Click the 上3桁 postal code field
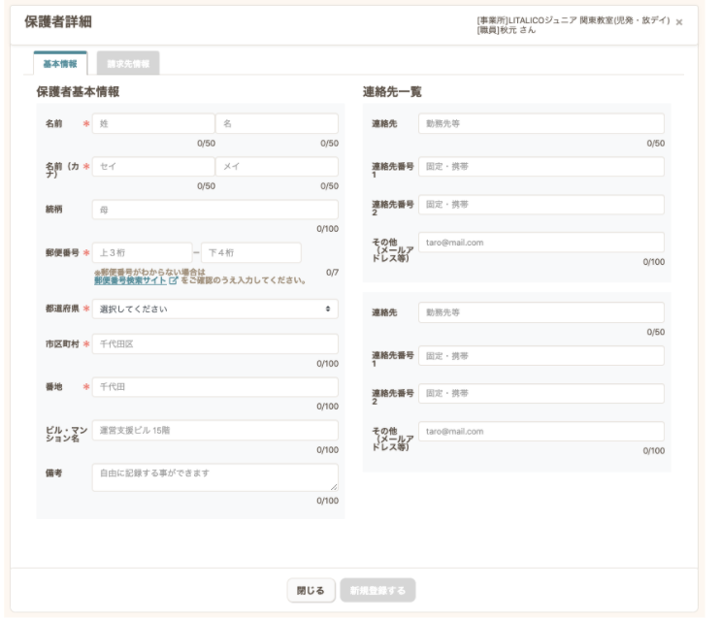721x620 pixels. click(142, 252)
